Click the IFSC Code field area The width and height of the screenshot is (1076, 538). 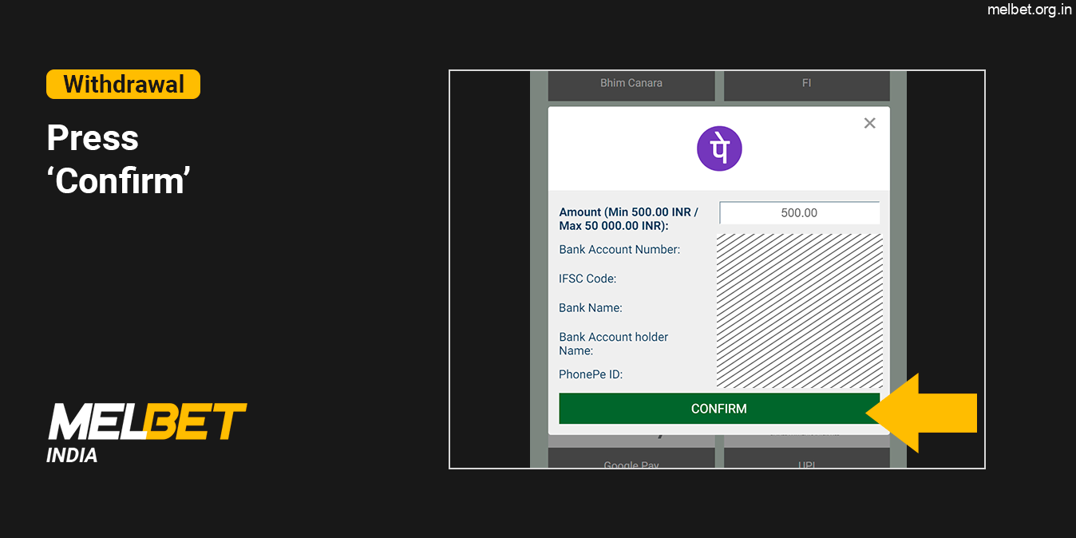click(799, 279)
